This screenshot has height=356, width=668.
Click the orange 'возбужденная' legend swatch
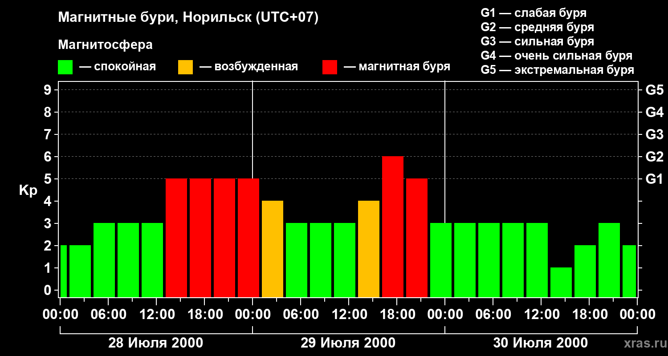(x=185, y=67)
